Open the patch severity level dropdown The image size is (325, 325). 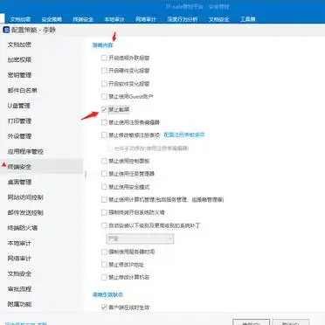140,239
